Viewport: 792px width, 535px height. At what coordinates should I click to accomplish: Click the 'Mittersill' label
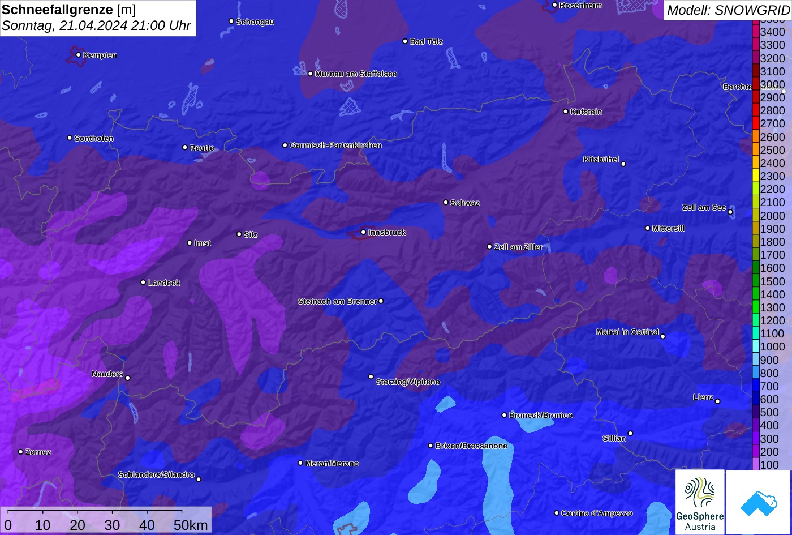click(x=669, y=229)
